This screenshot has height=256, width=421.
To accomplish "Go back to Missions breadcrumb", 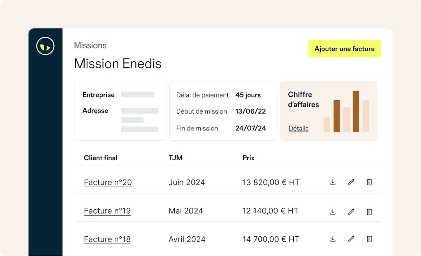I will coord(90,45).
